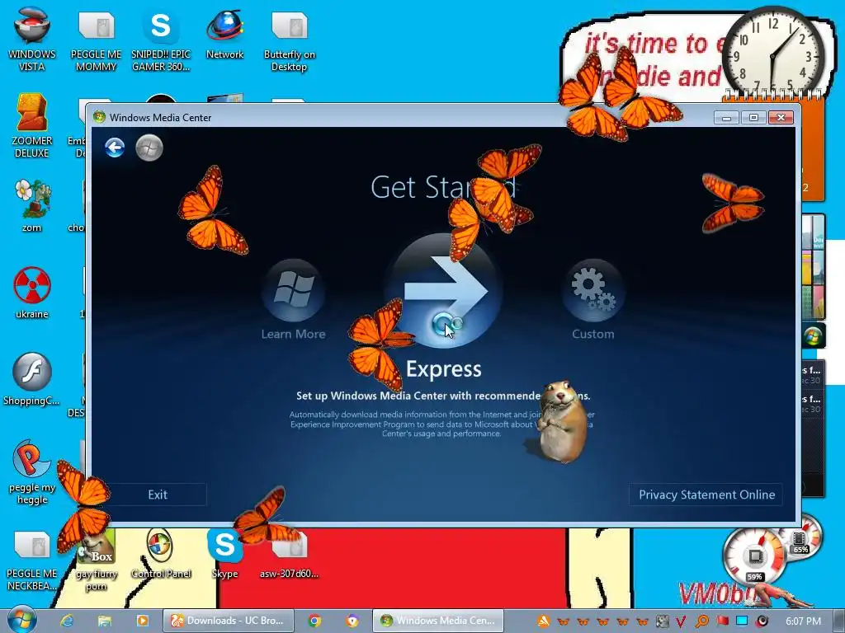This screenshot has height=633, width=845.
Task: Maximize the Windows Media Center window
Action: click(753, 117)
